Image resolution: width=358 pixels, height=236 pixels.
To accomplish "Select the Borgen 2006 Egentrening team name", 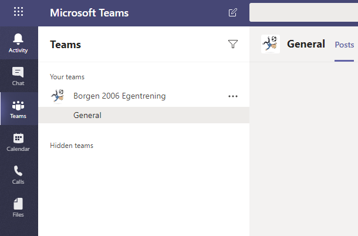I will [x=119, y=96].
